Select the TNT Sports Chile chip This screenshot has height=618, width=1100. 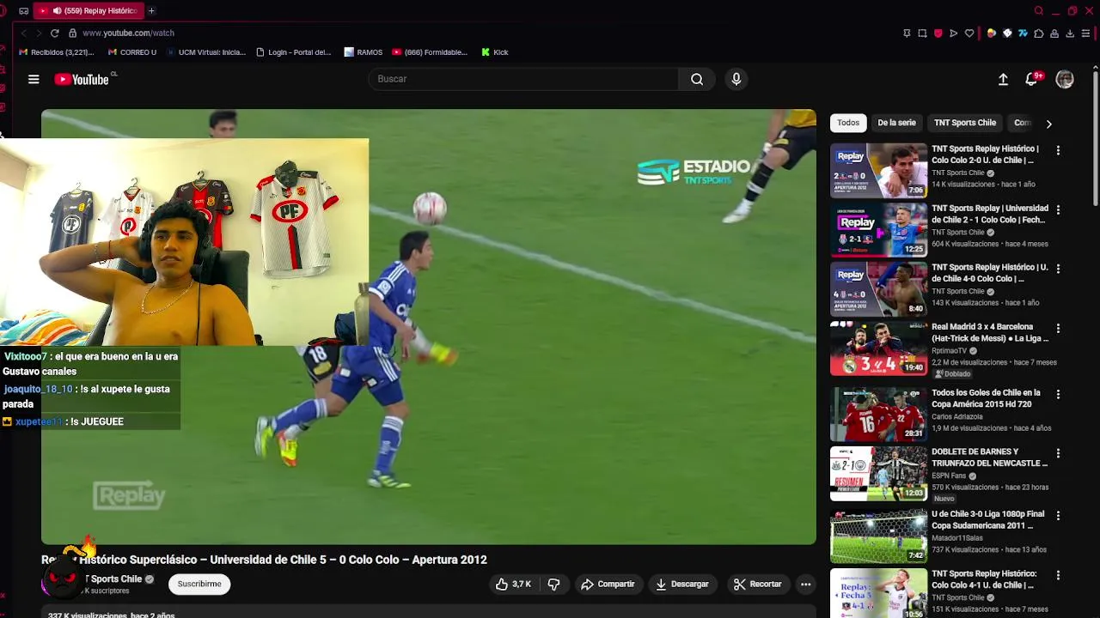(964, 123)
